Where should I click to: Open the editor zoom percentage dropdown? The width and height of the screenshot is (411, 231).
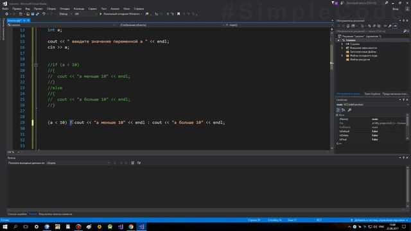pyautogui.click(x=13, y=152)
